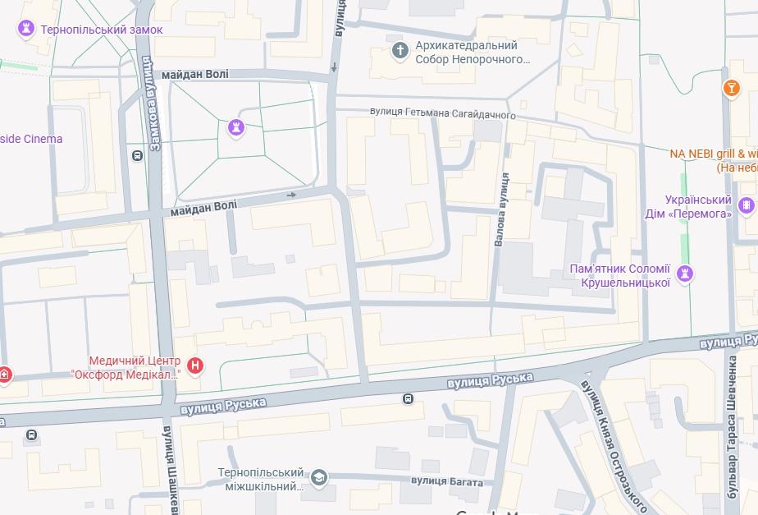Viewport: 758px width, 515px height.
Task: Select the cocktail bar marker icon
Action: click(732, 89)
